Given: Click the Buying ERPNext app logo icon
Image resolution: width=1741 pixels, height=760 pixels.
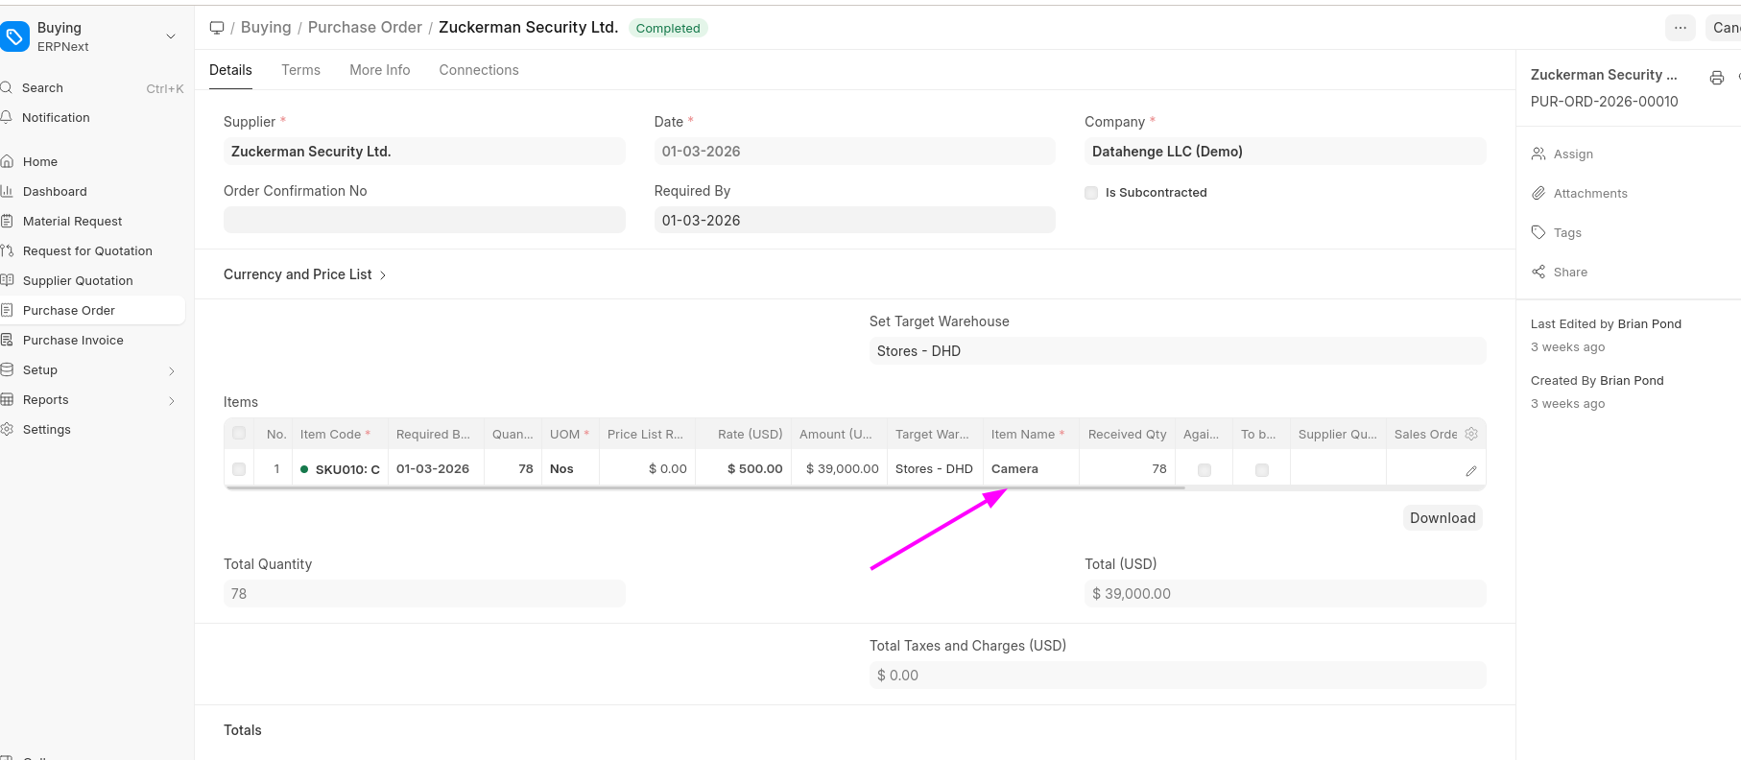Looking at the screenshot, I should [x=15, y=37].
